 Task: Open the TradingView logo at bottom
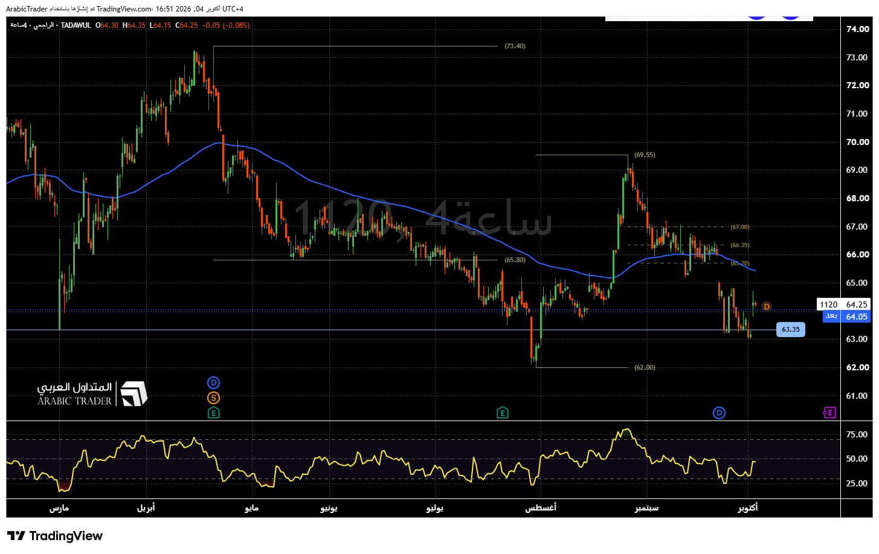pyautogui.click(x=55, y=536)
